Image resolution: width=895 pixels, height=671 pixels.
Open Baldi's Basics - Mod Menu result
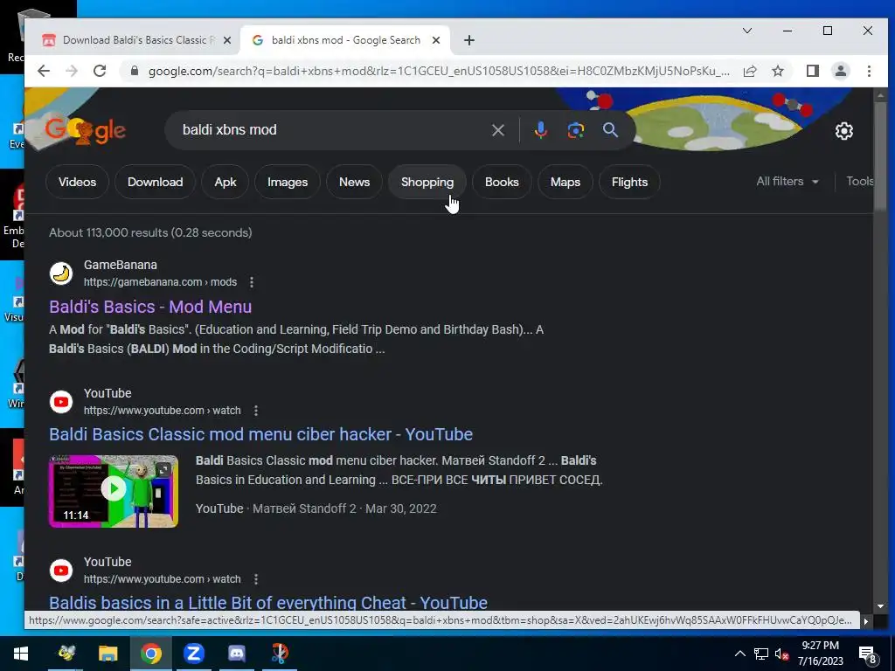(150, 307)
